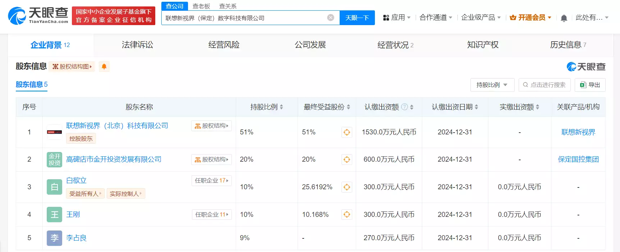
Task: Export shareholder data with 导出 button
Action: point(590,85)
